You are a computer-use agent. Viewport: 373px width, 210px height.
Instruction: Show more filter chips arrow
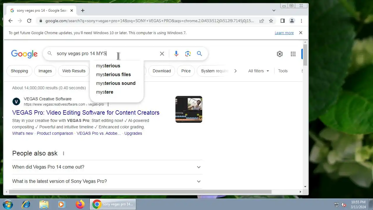(235, 71)
